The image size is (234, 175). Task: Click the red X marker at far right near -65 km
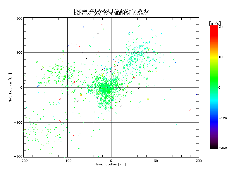coord(190,110)
